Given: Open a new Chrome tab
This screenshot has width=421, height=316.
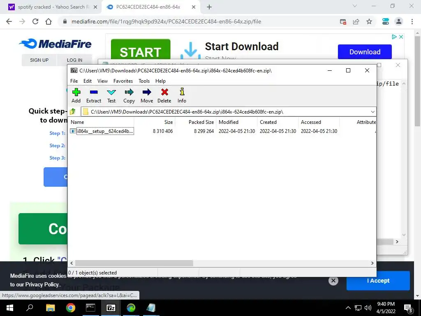Looking at the screenshot, I should [209, 7].
